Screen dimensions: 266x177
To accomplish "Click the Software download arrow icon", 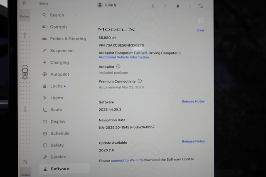I will coord(45,169).
